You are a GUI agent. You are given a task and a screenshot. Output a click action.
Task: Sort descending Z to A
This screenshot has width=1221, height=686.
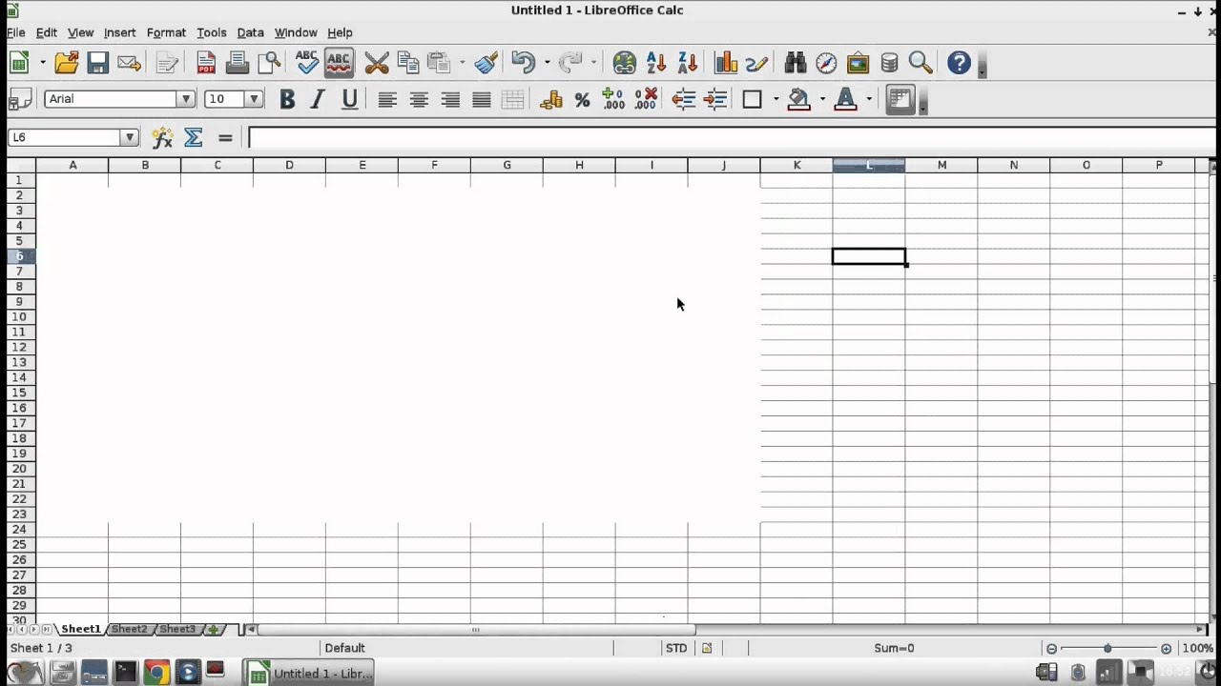pos(688,63)
